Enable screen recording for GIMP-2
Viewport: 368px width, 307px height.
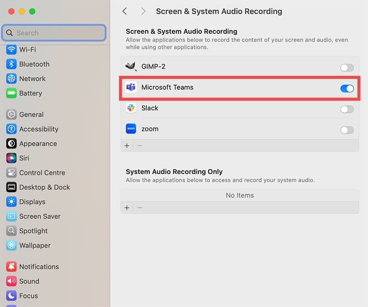click(347, 68)
